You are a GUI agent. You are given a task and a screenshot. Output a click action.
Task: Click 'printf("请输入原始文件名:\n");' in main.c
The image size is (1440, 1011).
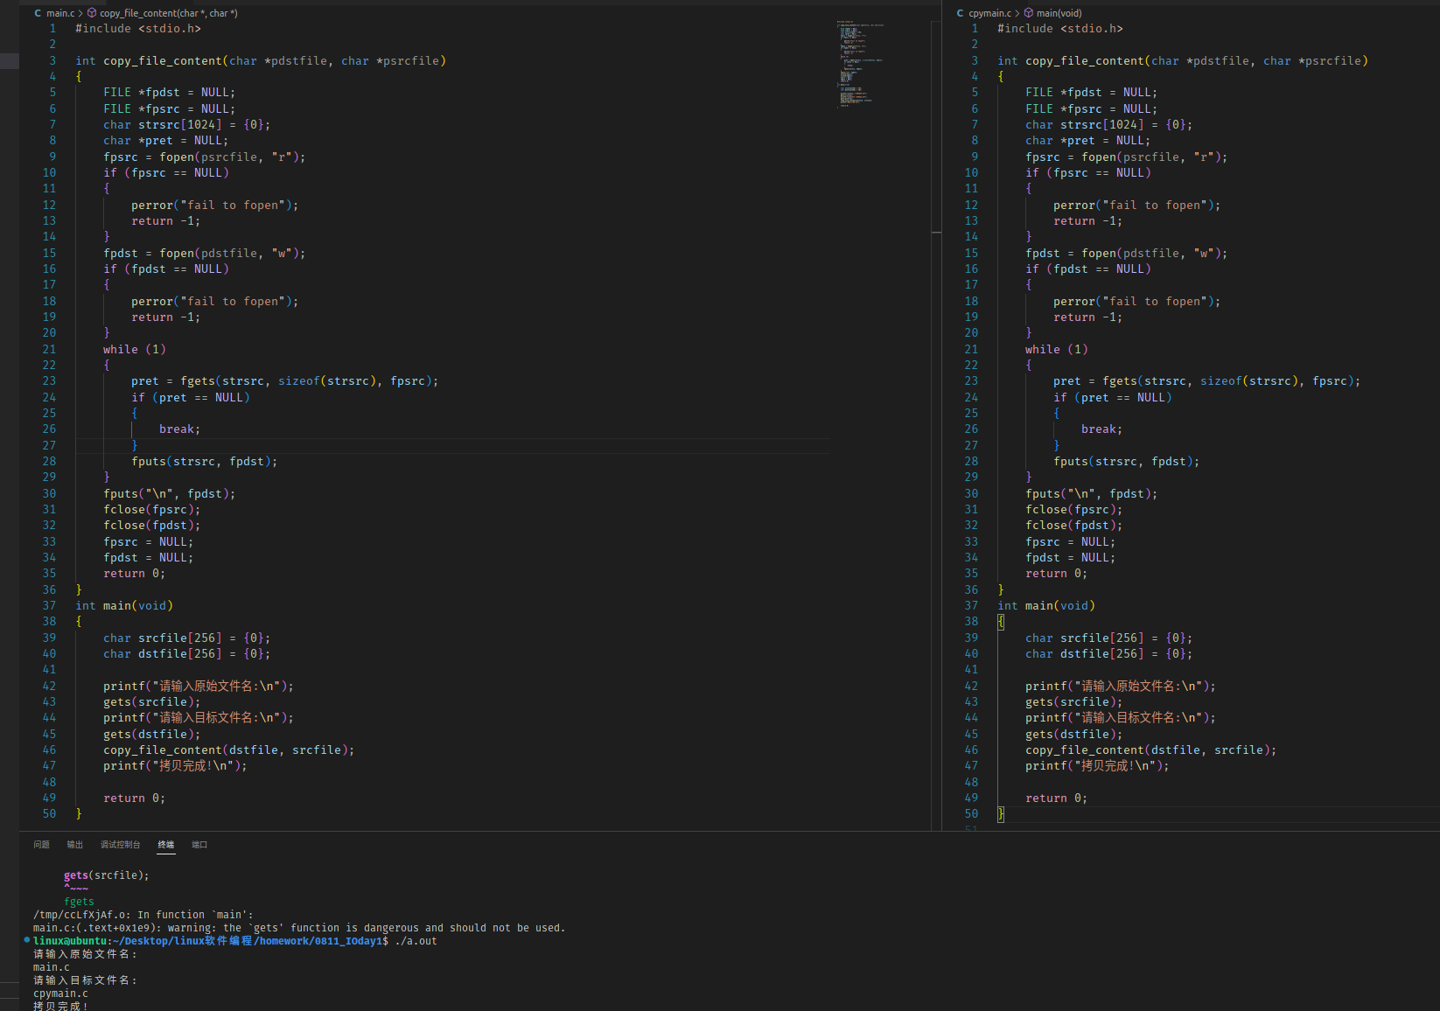click(199, 686)
